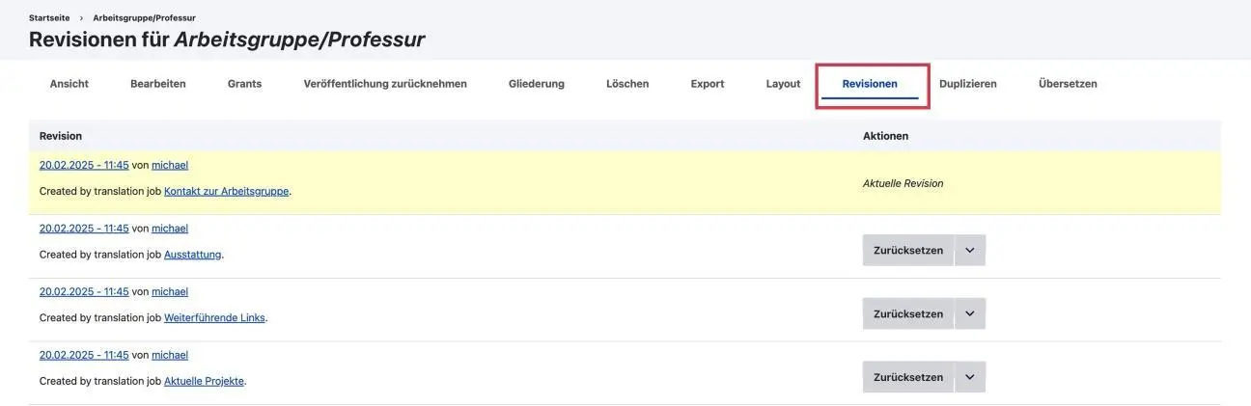The height and width of the screenshot is (406, 1251).
Task: Open revision date link in Kontakt row
Action: (x=84, y=165)
